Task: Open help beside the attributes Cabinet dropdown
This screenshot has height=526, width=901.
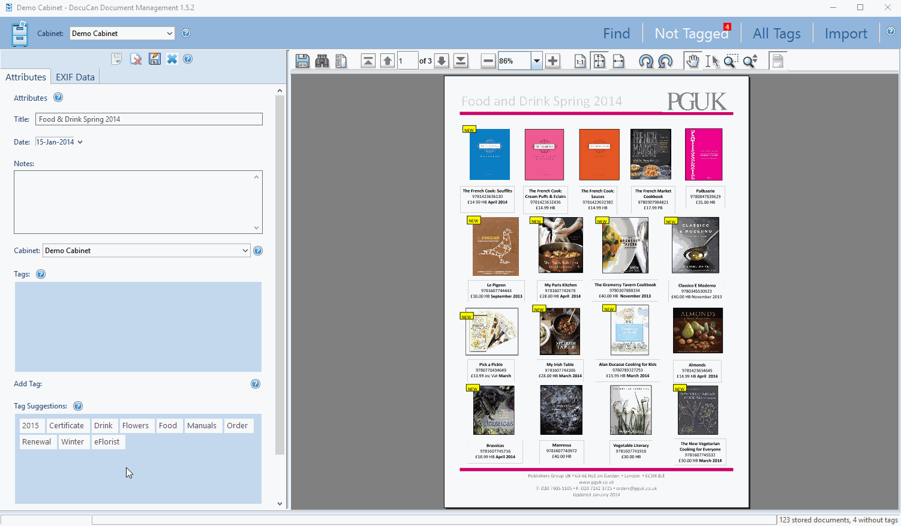Action: click(x=258, y=251)
